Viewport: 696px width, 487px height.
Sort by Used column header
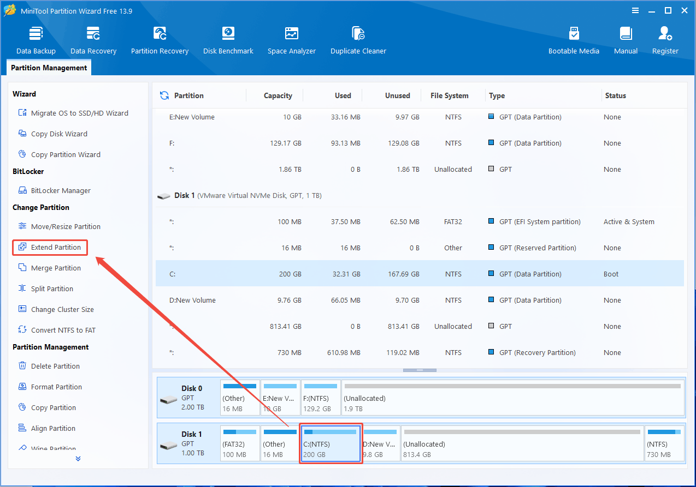point(343,95)
